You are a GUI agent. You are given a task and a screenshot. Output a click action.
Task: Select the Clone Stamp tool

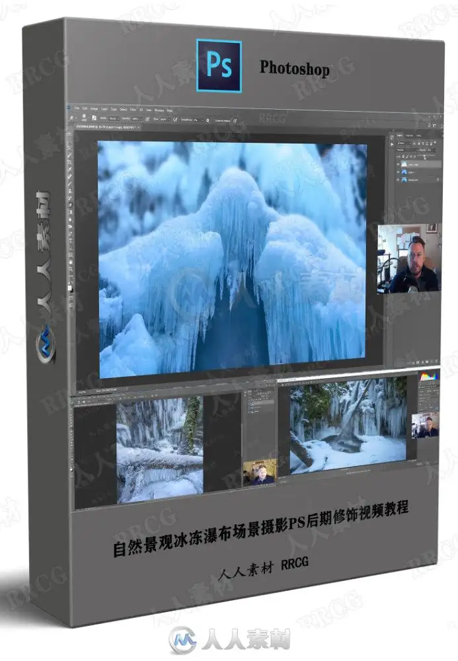[70, 191]
